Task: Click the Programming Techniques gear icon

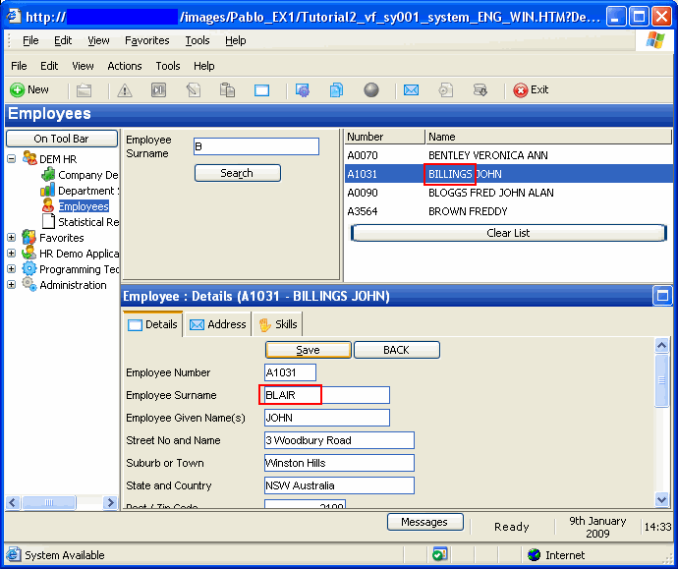Action: click(x=28, y=268)
